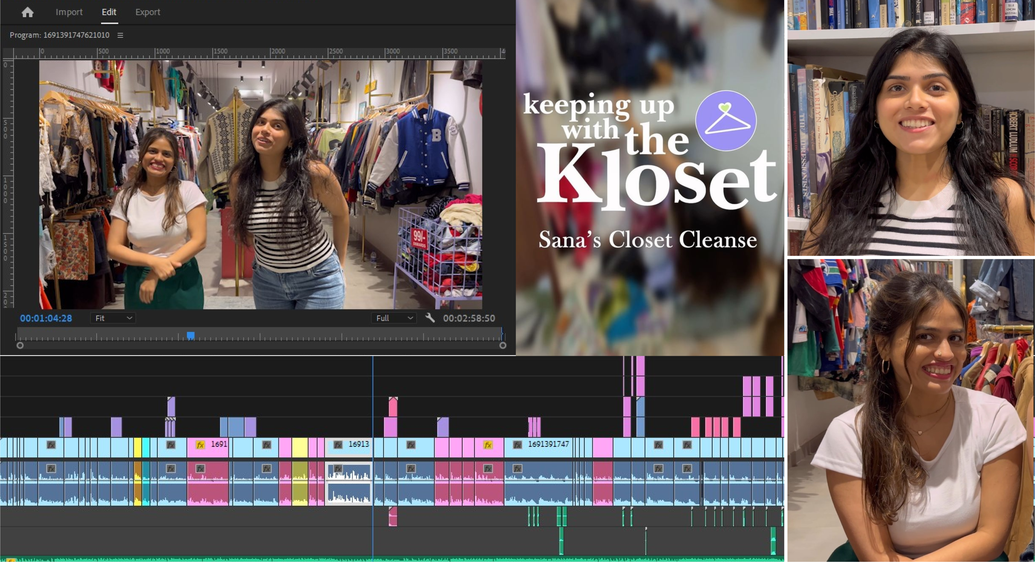Select the pink video clip labeled 1691
1035x562 pixels.
pyautogui.click(x=208, y=448)
